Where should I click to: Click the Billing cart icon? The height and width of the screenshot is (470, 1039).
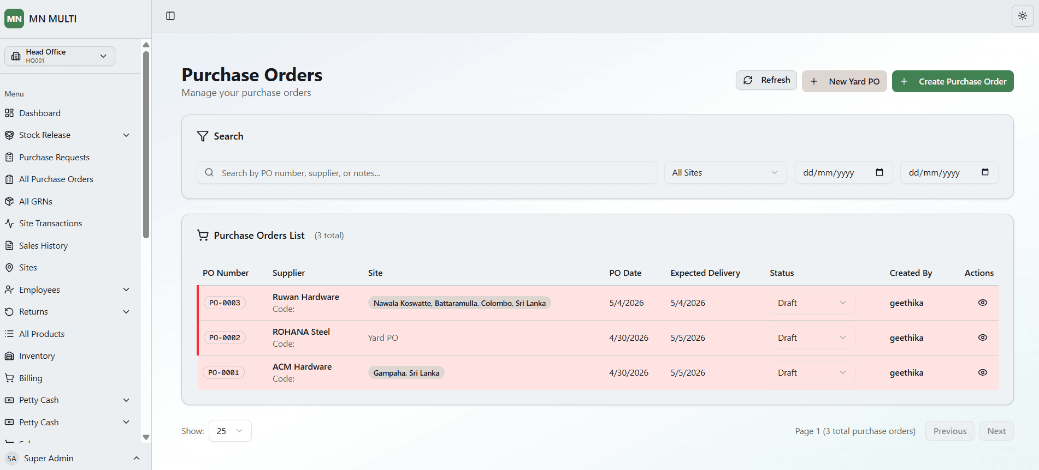coord(9,378)
